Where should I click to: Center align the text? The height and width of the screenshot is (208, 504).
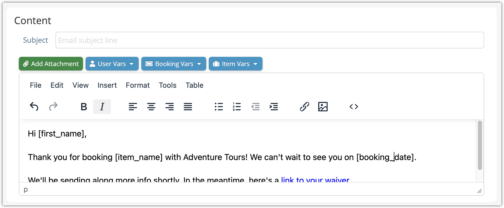(x=151, y=107)
